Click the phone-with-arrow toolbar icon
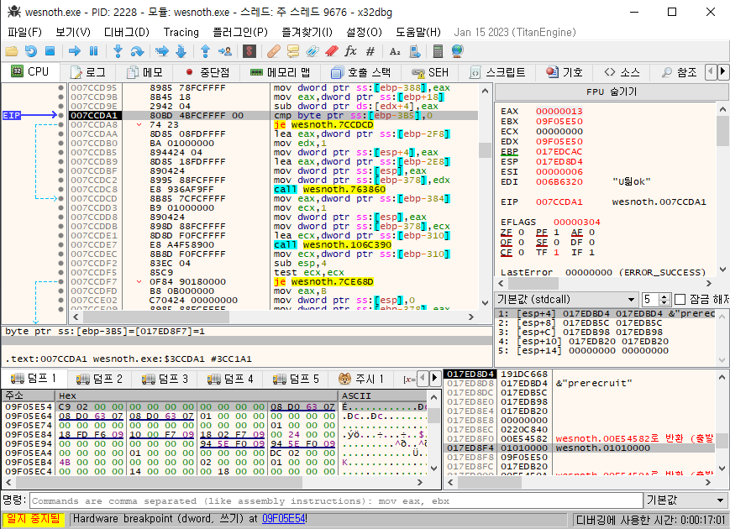 [x=414, y=51]
